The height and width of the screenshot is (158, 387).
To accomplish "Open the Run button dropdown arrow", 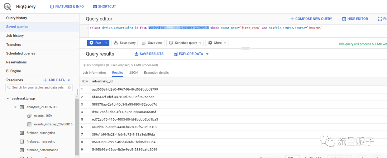I will click(106, 43).
